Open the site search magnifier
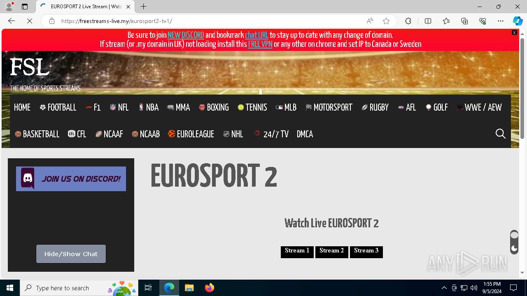 pos(500,134)
